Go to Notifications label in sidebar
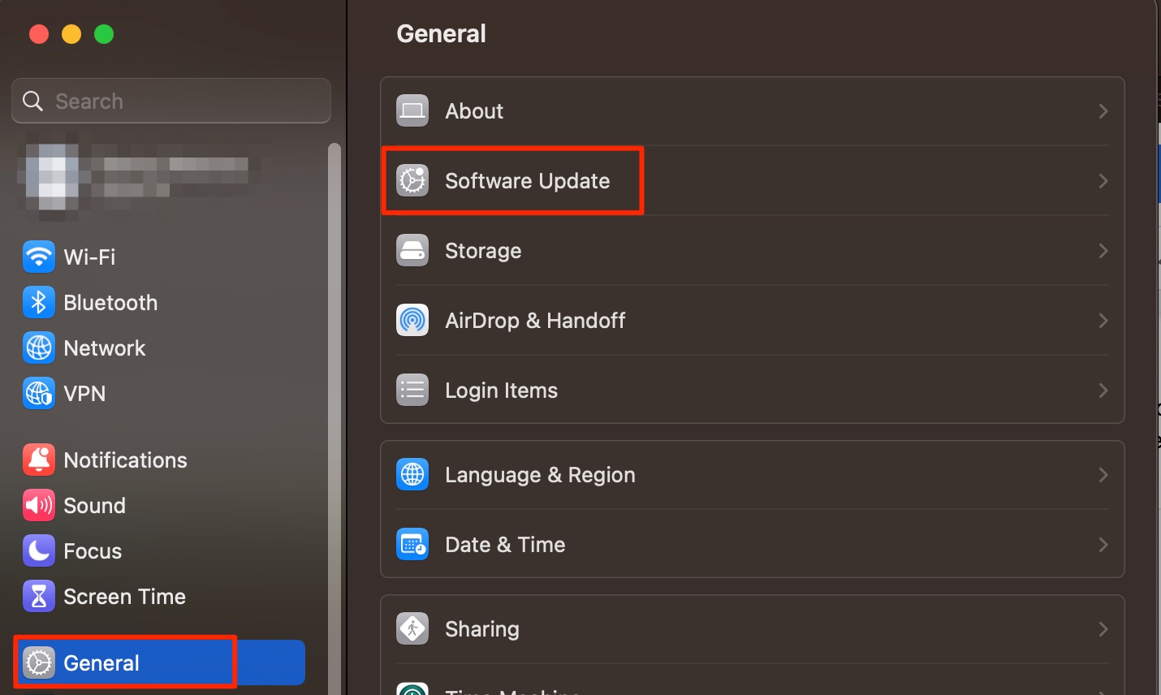Image resolution: width=1161 pixels, height=695 pixels. click(125, 460)
